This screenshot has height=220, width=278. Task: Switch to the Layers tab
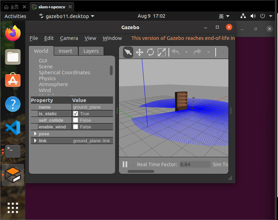pyautogui.click(x=91, y=51)
